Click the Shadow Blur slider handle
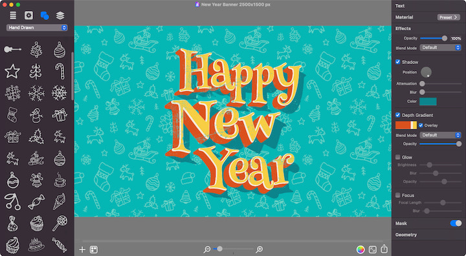Screen dimensions: 466x256 click(422, 92)
